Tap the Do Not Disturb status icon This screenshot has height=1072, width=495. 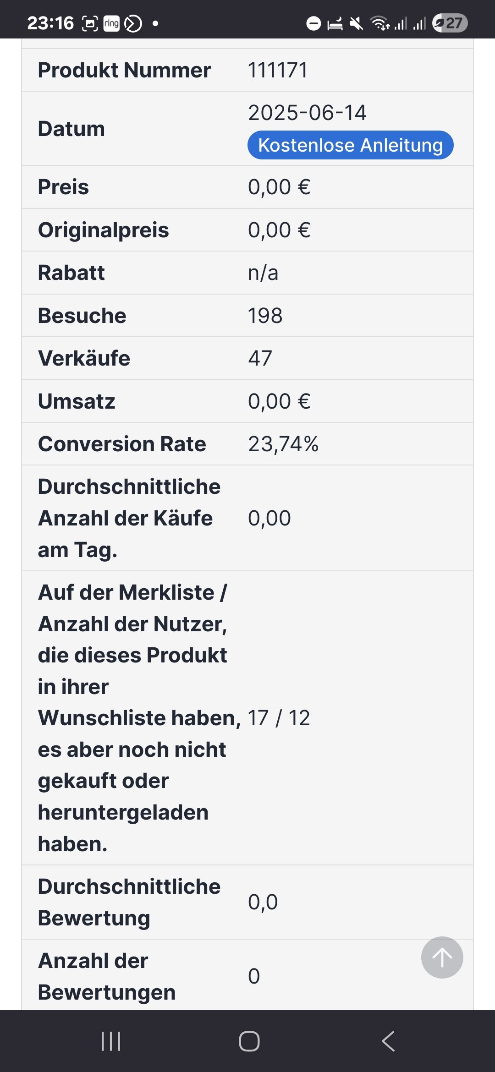(313, 23)
